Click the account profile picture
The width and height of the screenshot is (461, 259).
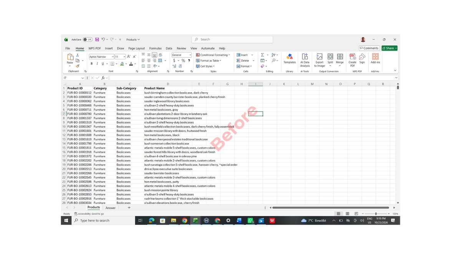coord(363,40)
